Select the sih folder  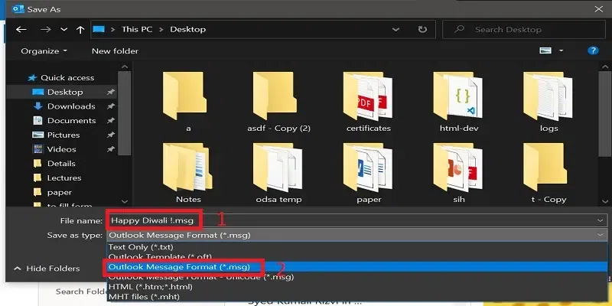(x=459, y=174)
